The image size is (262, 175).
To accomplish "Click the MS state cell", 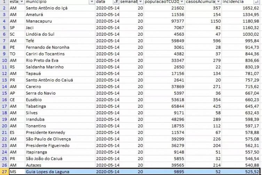I will coord(17,172).
